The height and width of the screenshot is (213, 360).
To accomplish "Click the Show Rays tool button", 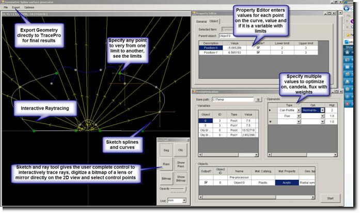I will (x=181, y=164).
